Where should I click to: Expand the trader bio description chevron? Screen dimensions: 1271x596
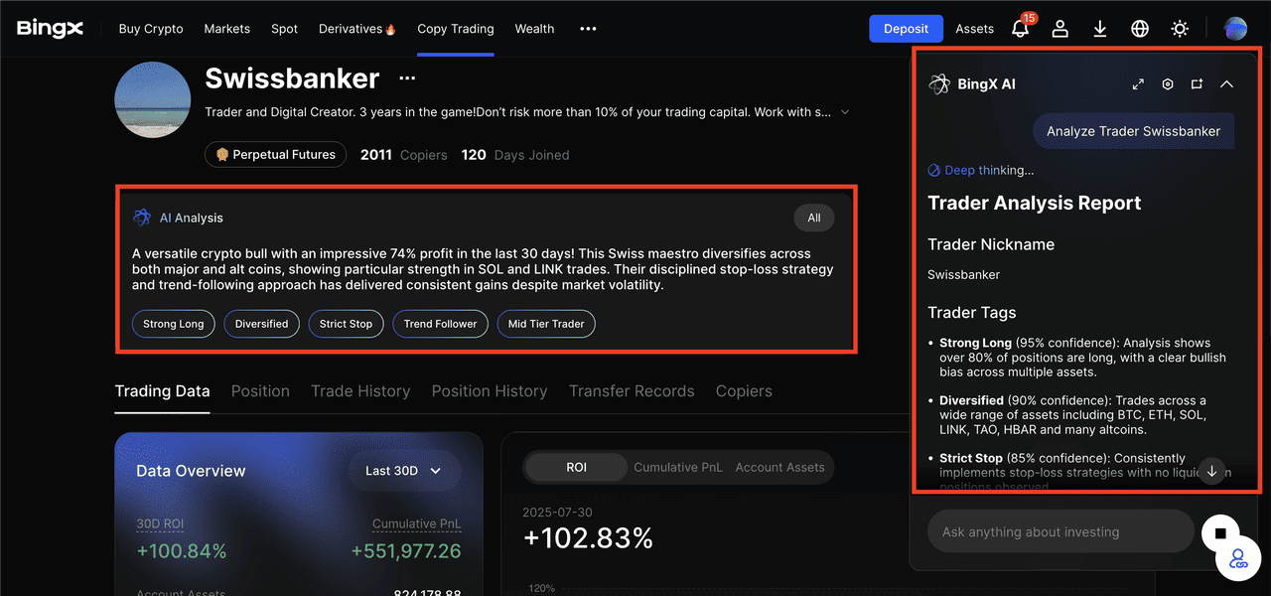(x=845, y=112)
